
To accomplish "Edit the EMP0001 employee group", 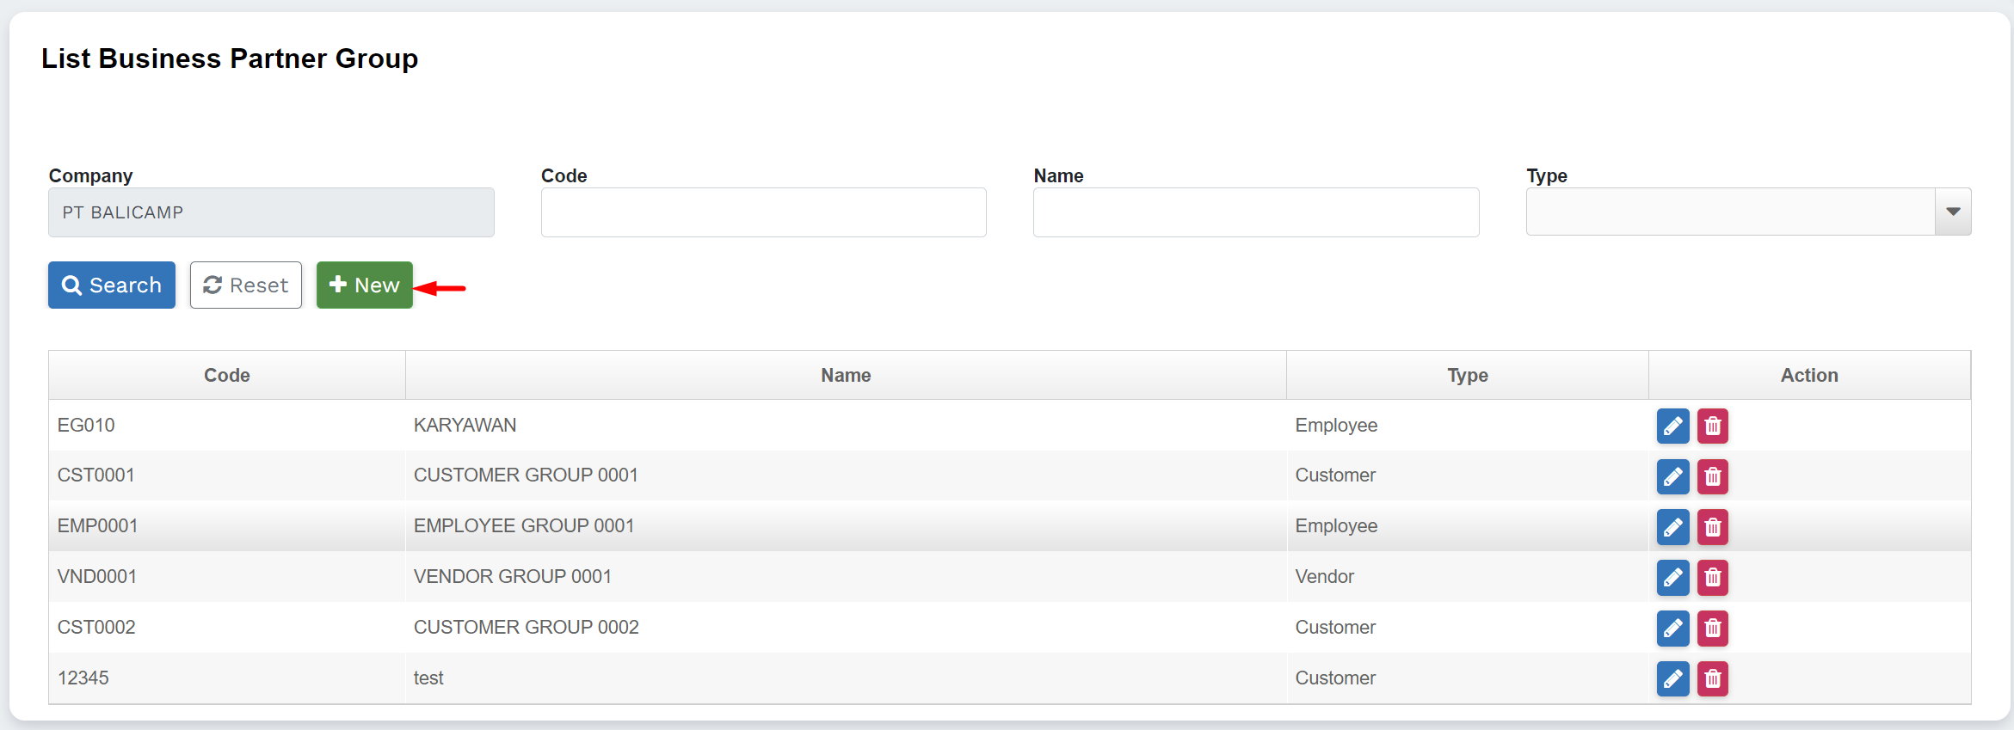I will 1672,527.
